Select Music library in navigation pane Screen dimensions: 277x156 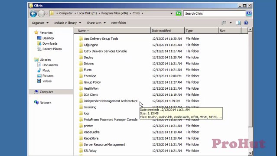coord(46,71)
